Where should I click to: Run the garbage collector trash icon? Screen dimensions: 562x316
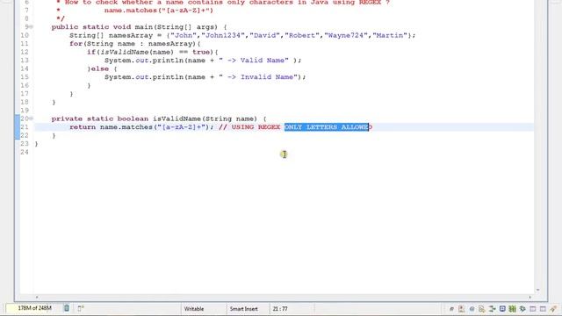tap(67, 308)
